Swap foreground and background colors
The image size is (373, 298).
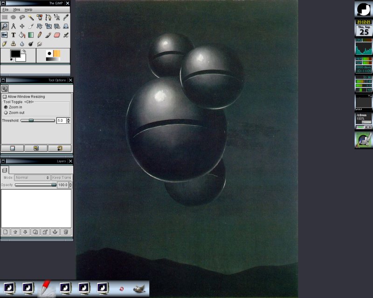tap(24, 51)
